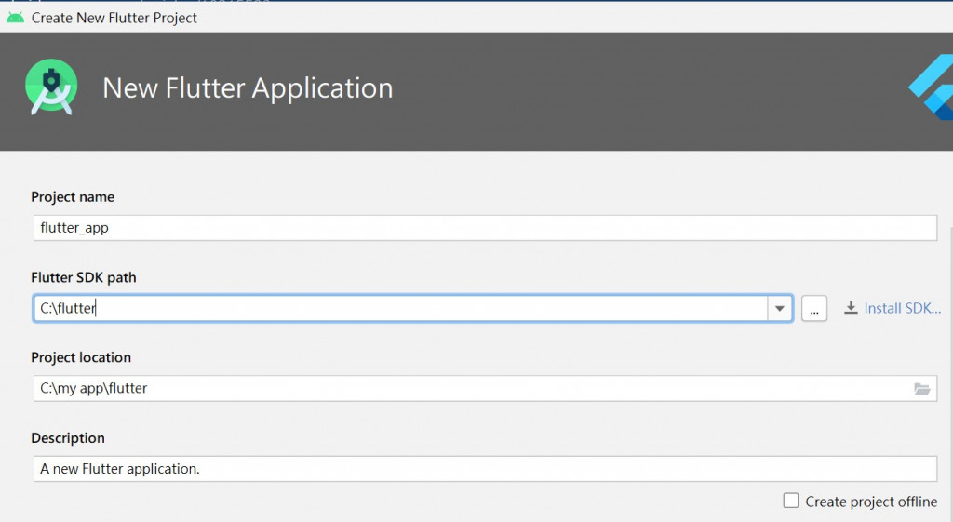This screenshot has width=953, height=522.
Task: Click into the Project location field
Action: coord(485,388)
